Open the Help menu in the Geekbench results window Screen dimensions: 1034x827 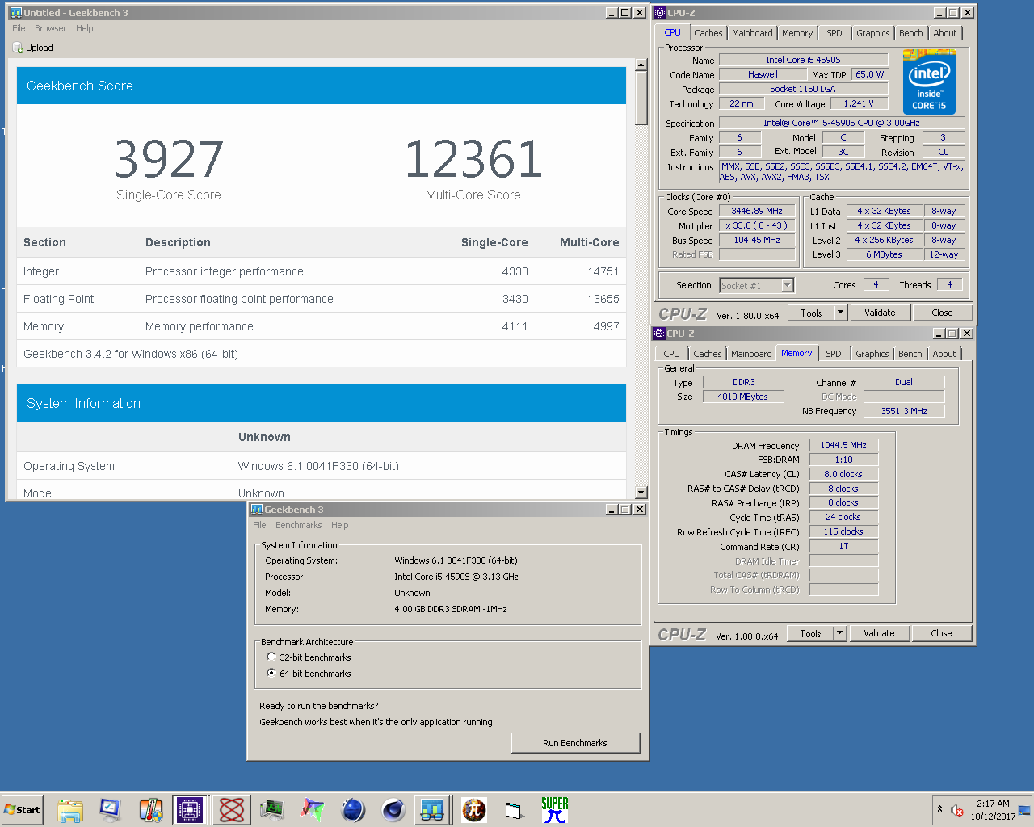tap(85, 28)
